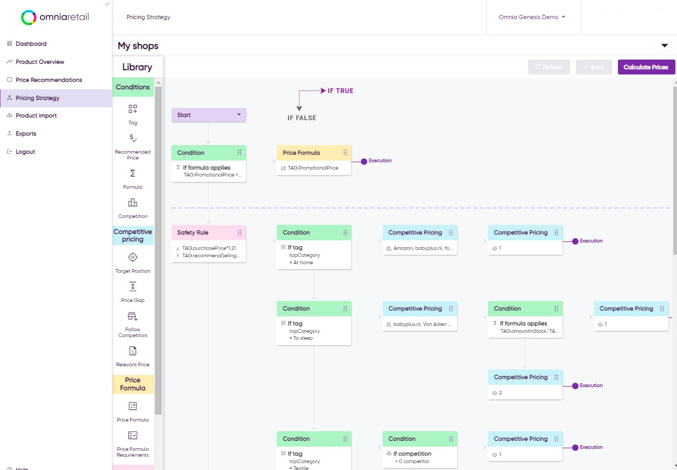Pick the Formula sigma icon in Library
This screenshot has height=470, width=677.
tap(133, 174)
